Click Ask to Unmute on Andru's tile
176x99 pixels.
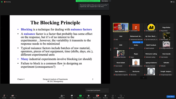coord(136,42)
